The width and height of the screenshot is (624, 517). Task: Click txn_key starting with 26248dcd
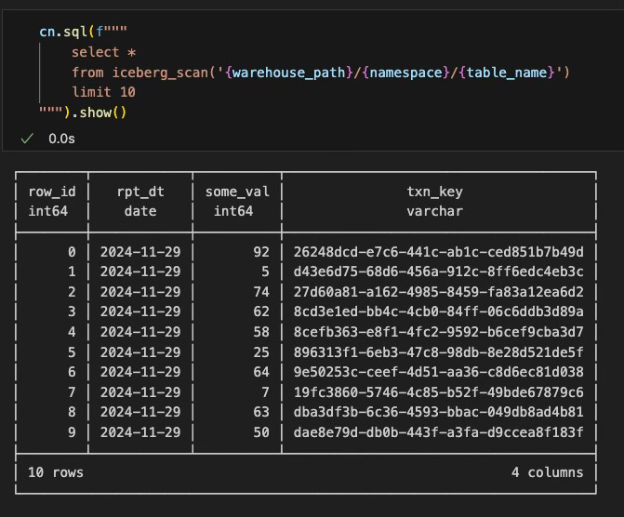point(439,252)
